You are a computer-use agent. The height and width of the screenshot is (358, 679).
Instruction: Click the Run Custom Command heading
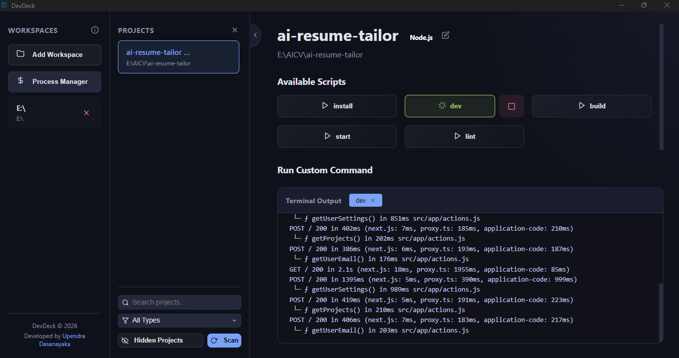tap(325, 170)
